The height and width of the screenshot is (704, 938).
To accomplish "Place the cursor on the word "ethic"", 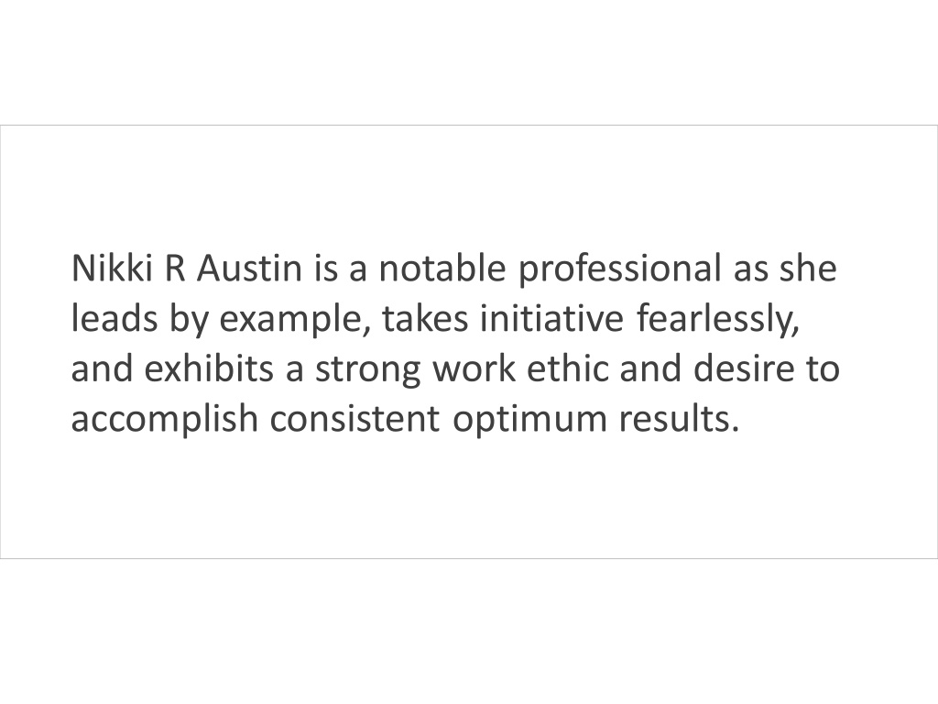I will click(566, 368).
